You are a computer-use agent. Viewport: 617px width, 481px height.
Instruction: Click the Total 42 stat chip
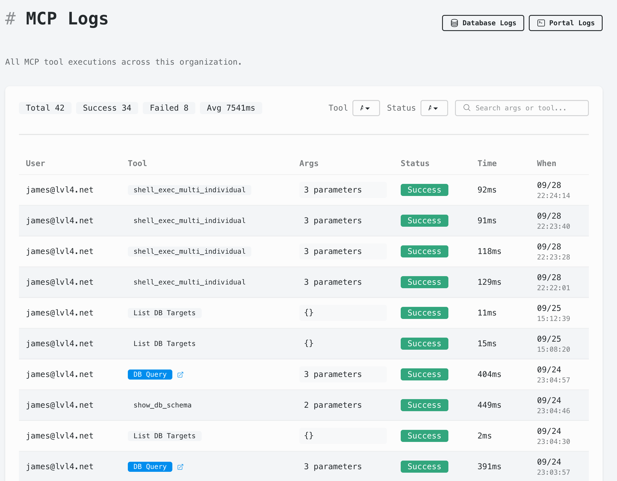pos(45,108)
